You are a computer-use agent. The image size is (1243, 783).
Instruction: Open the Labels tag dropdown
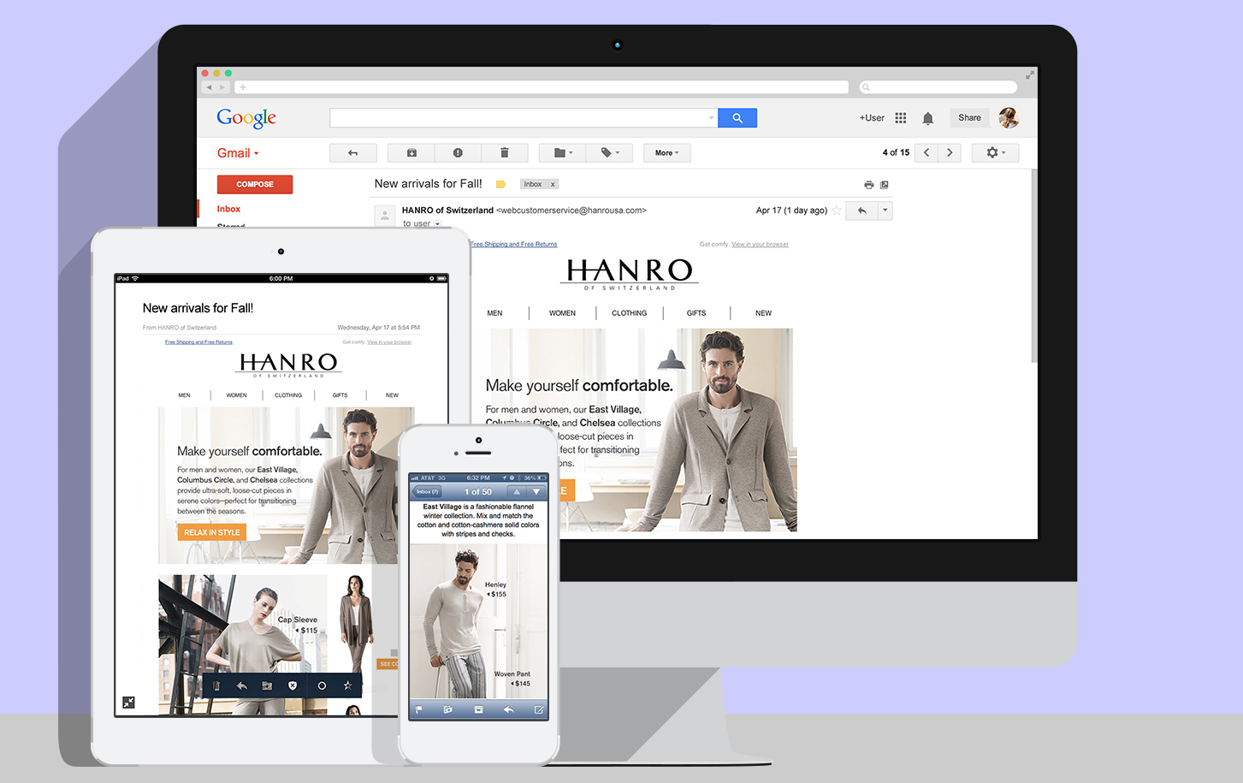[x=609, y=153]
